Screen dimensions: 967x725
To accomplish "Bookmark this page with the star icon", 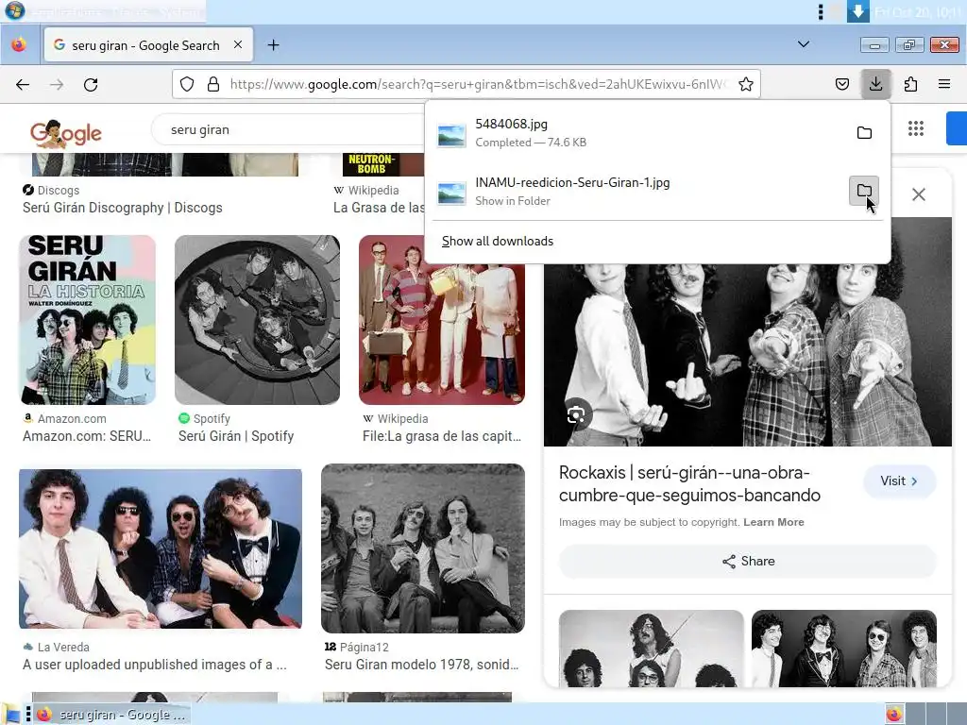I will click(x=746, y=84).
